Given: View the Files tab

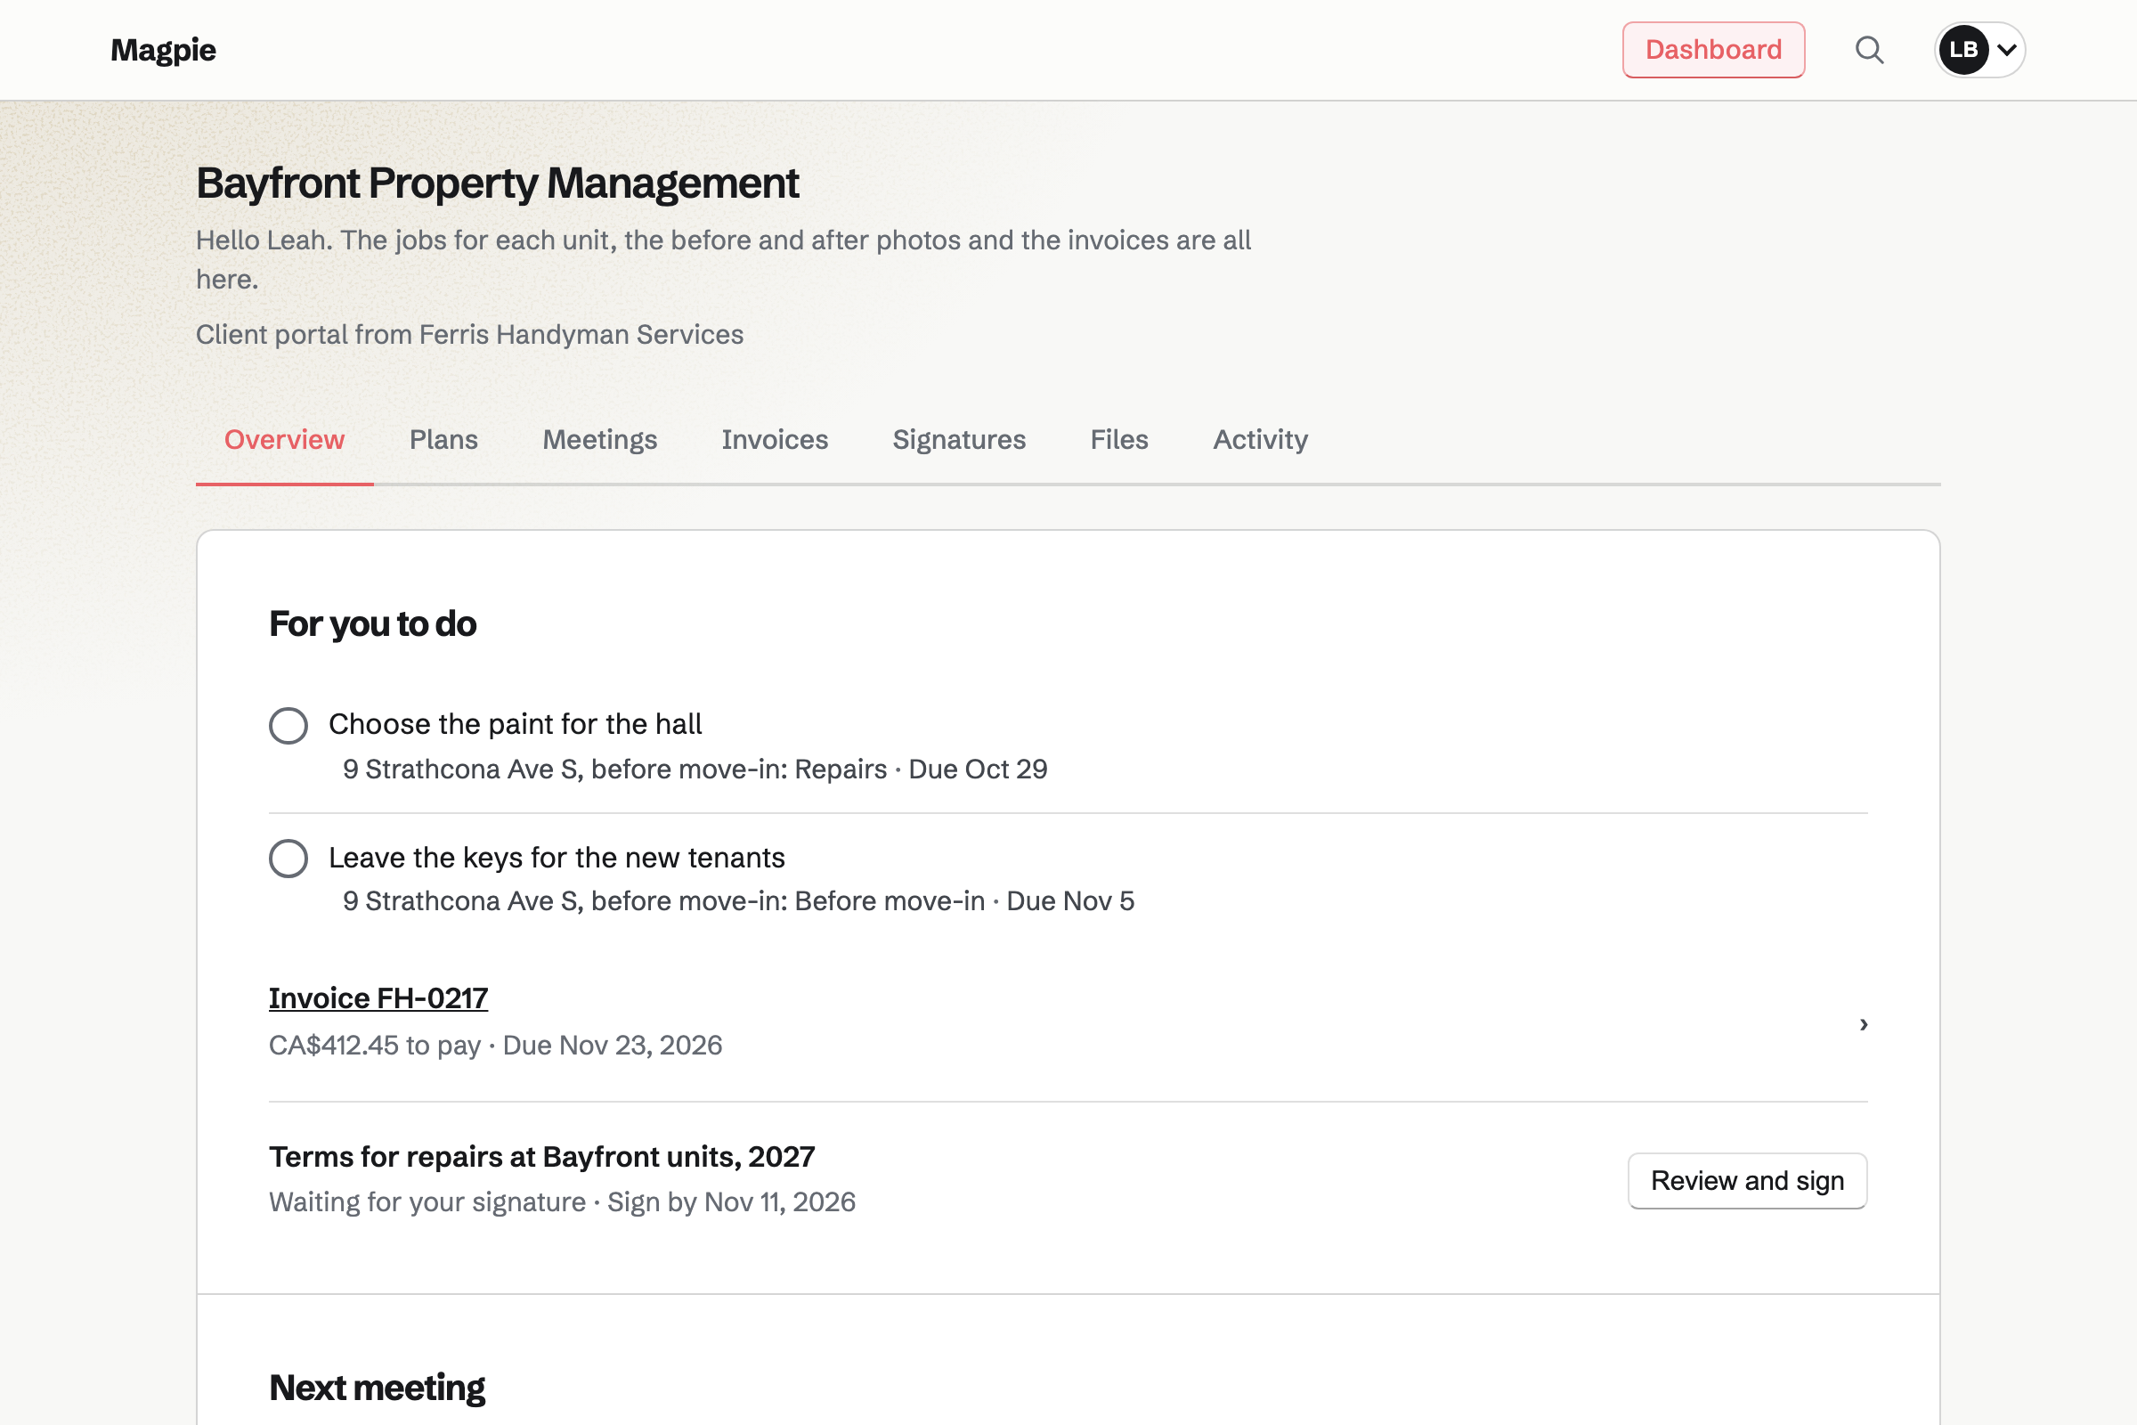Looking at the screenshot, I should (1119, 440).
